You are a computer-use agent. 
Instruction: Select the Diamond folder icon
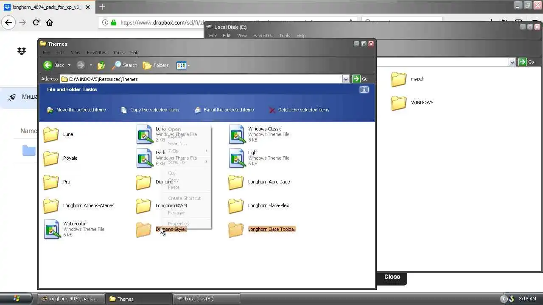click(143, 182)
